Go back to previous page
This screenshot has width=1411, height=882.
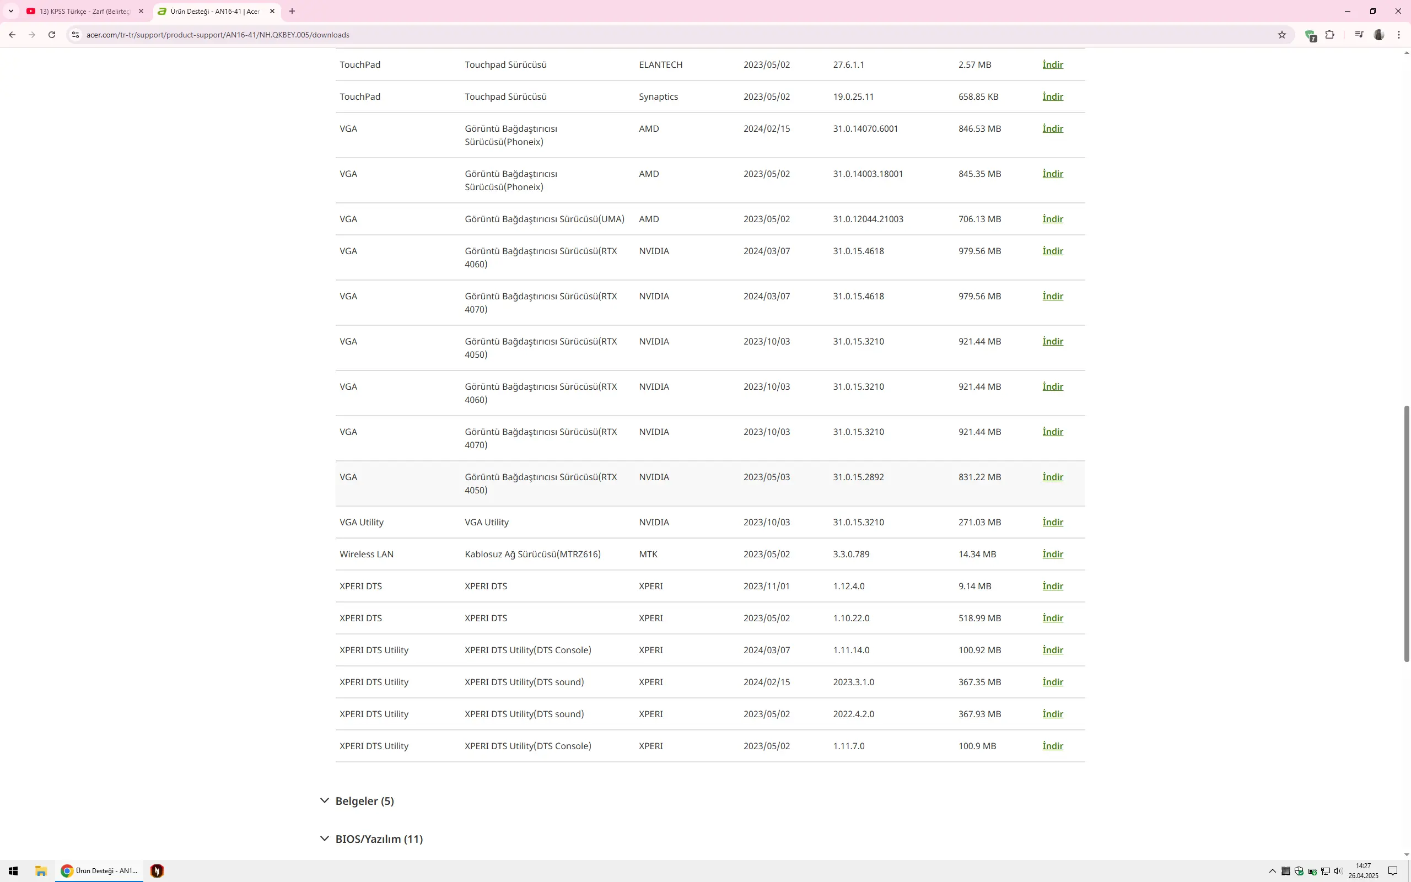(12, 35)
